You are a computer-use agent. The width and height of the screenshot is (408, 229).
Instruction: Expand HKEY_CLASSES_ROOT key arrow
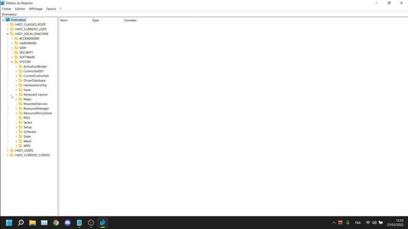pos(8,24)
